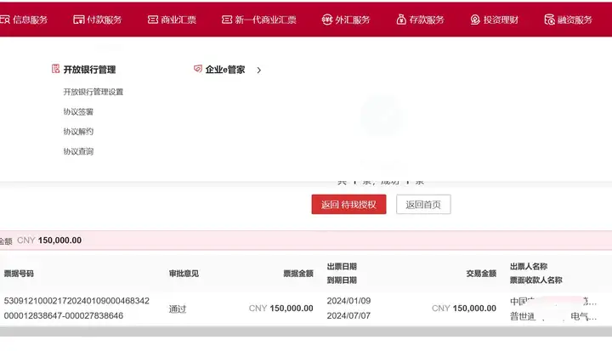
Task: Click the 开放银行管理 heading
Action: point(89,70)
